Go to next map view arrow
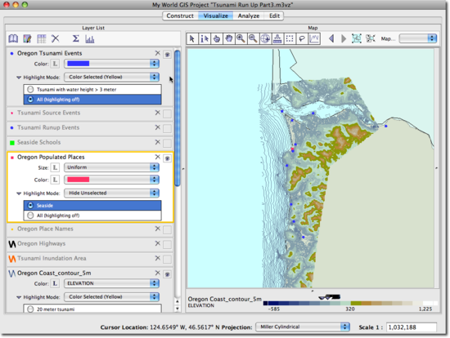 tap(344, 38)
